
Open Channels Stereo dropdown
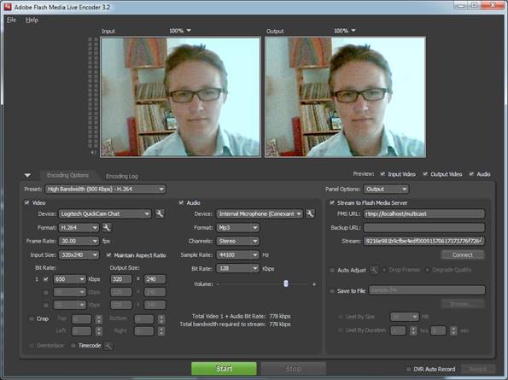[x=238, y=242]
